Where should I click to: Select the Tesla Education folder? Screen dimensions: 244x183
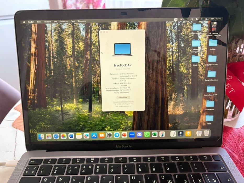[x=211, y=76]
